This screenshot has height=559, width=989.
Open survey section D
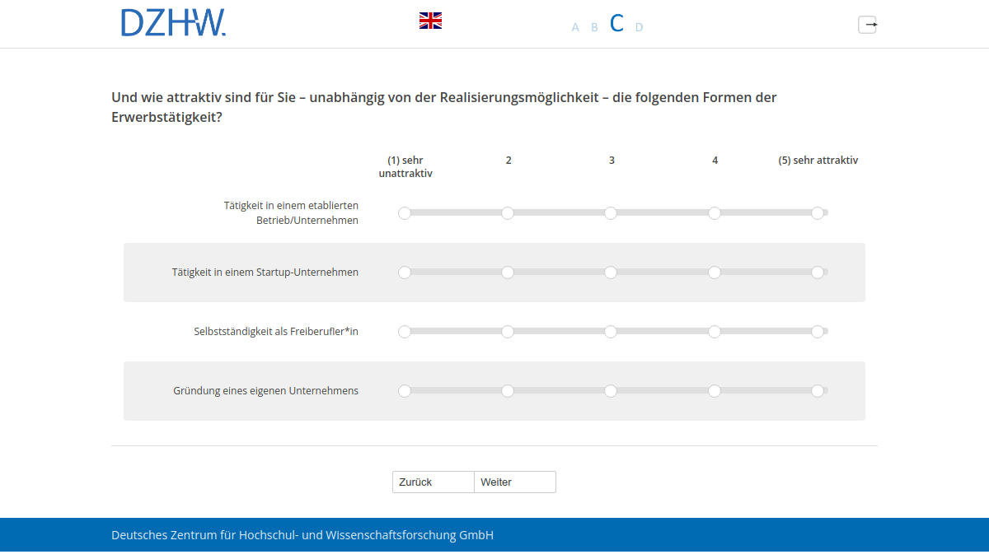coord(639,26)
